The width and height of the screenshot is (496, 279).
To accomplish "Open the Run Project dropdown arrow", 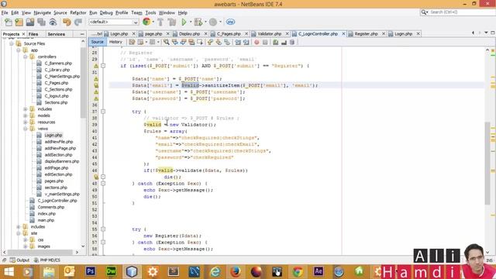I will [191, 22].
